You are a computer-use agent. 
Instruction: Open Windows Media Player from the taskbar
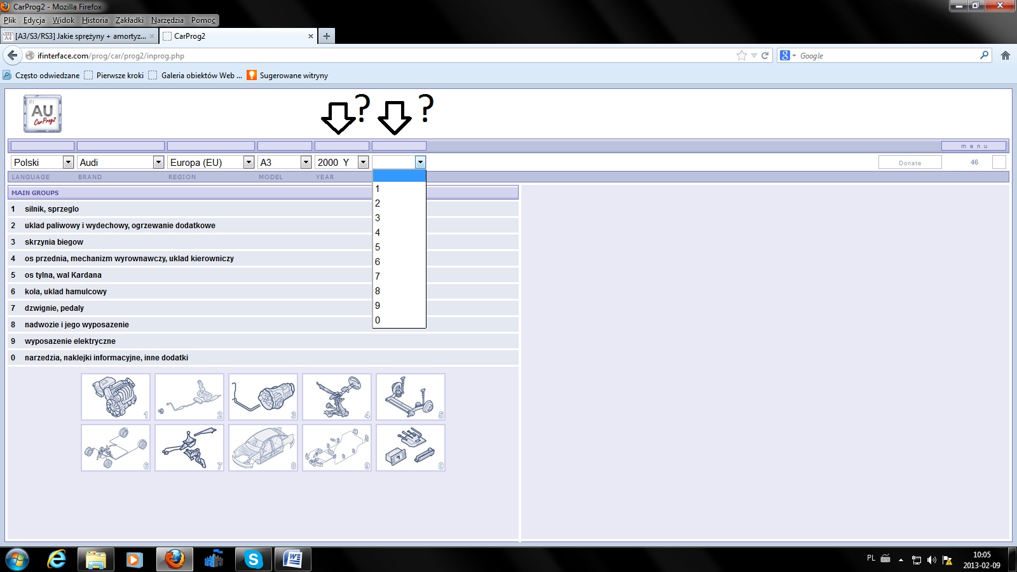click(134, 559)
